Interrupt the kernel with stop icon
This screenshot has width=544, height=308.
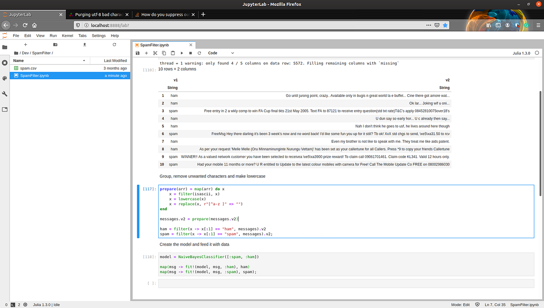click(190, 53)
